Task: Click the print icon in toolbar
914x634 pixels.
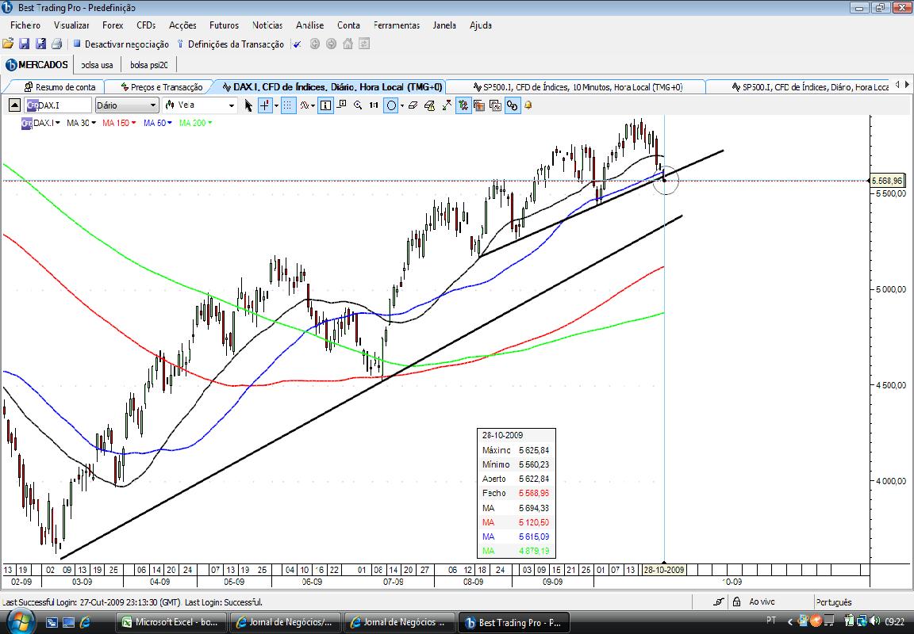Action: (56, 44)
